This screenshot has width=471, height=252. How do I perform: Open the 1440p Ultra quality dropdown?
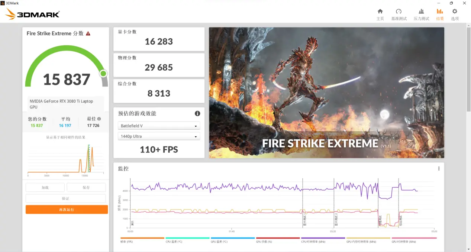(x=159, y=136)
